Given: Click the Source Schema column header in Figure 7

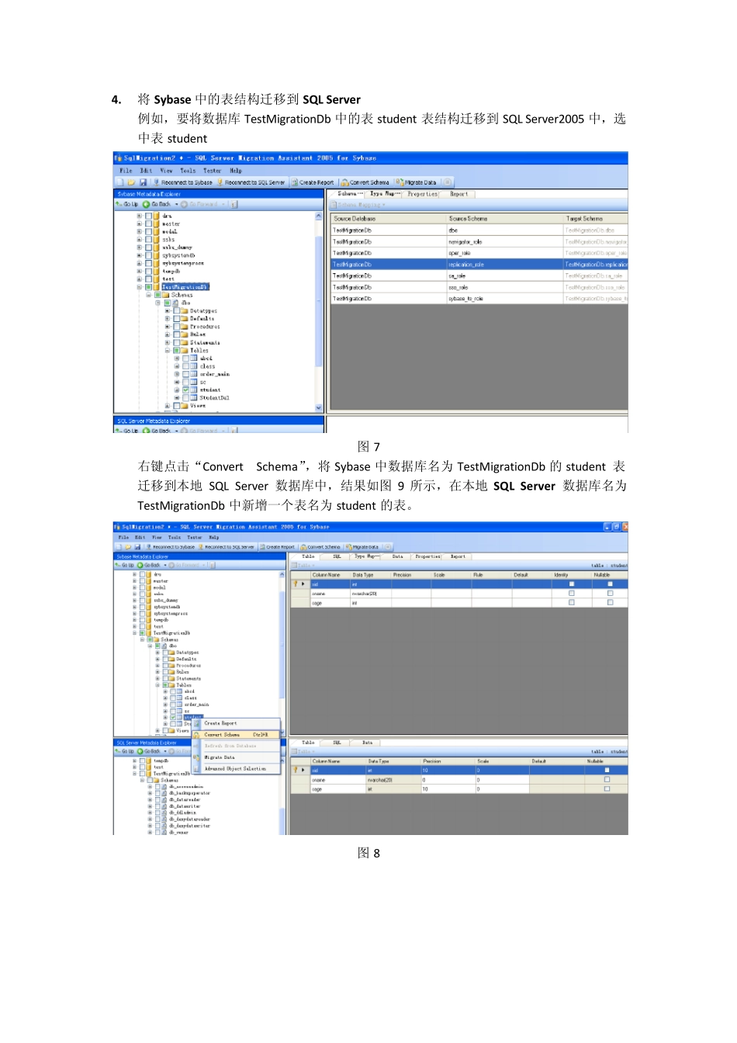Looking at the screenshot, I should 505,219.
